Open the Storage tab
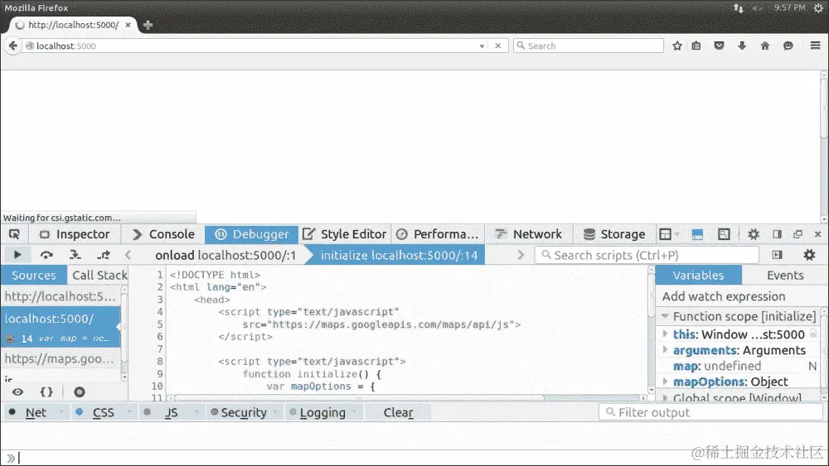Viewport: 829px width, 466px height. click(614, 234)
